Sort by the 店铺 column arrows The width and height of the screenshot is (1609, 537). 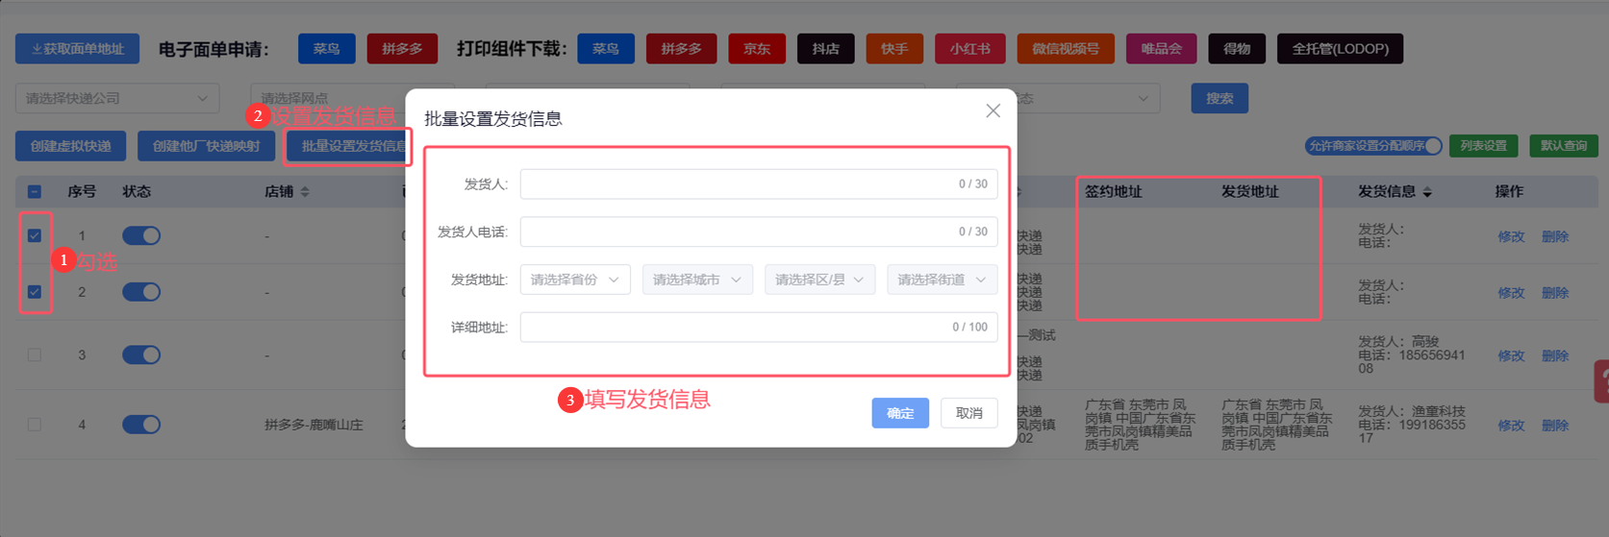[305, 192]
